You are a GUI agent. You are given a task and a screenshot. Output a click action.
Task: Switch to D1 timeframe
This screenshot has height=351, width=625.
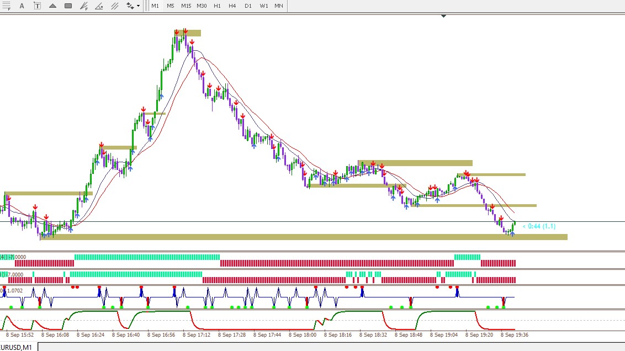click(248, 6)
